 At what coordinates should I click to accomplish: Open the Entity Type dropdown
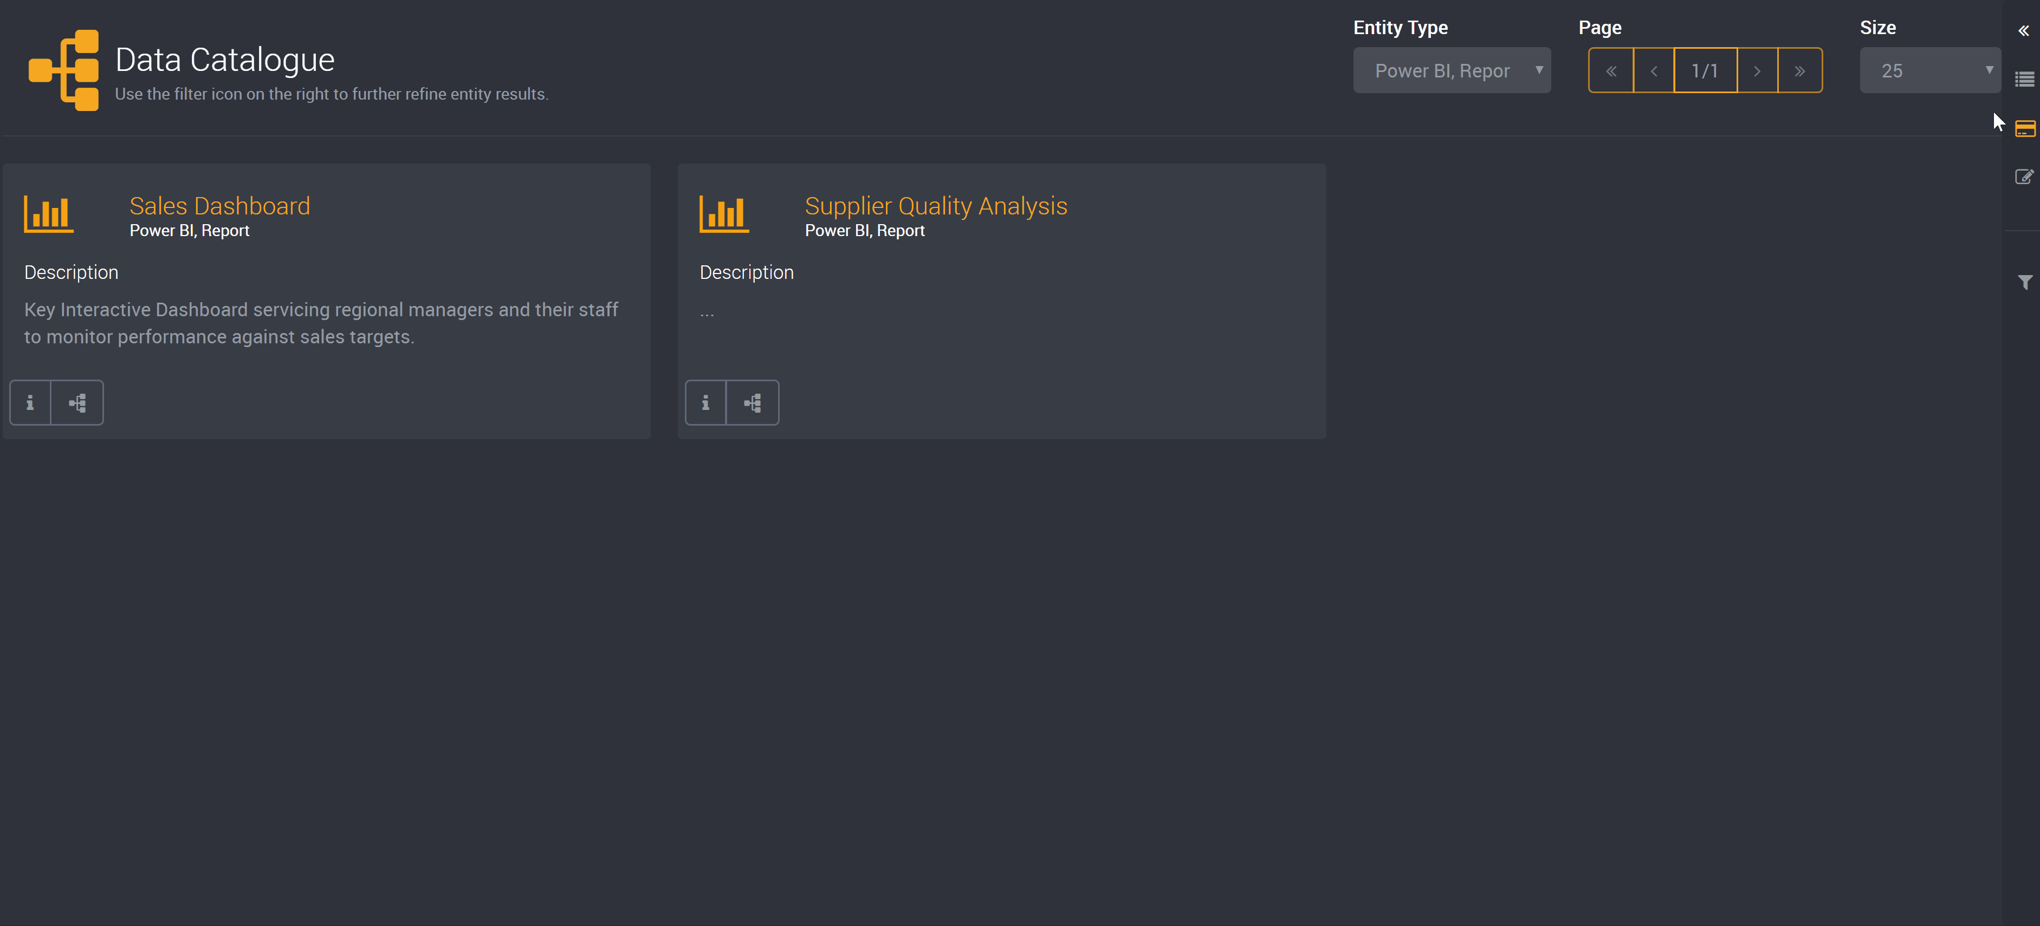[x=1452, y=70]
